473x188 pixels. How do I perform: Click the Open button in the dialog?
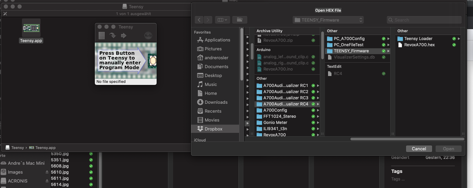(448, 149)
